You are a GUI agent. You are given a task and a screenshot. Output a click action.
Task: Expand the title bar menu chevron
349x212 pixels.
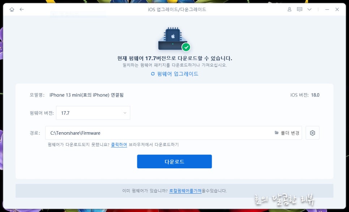[x=309, y=9]
